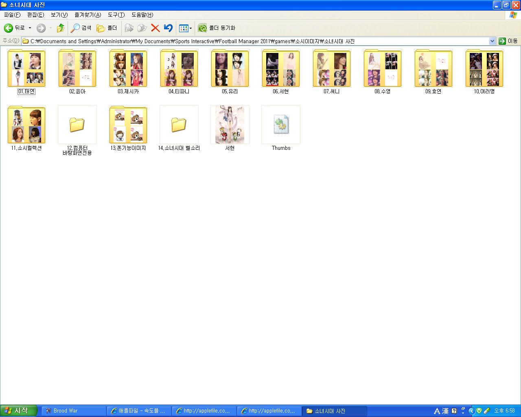Click the red Delete X icon

155,28
